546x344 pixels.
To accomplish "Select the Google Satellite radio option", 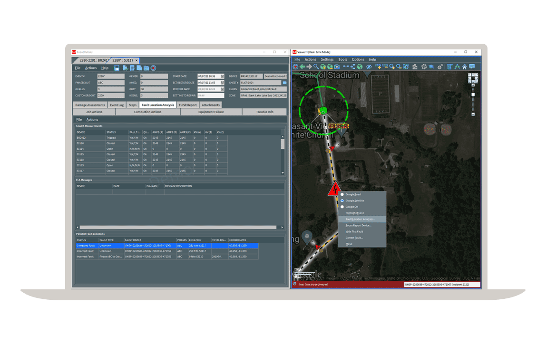I will [342, 201].
